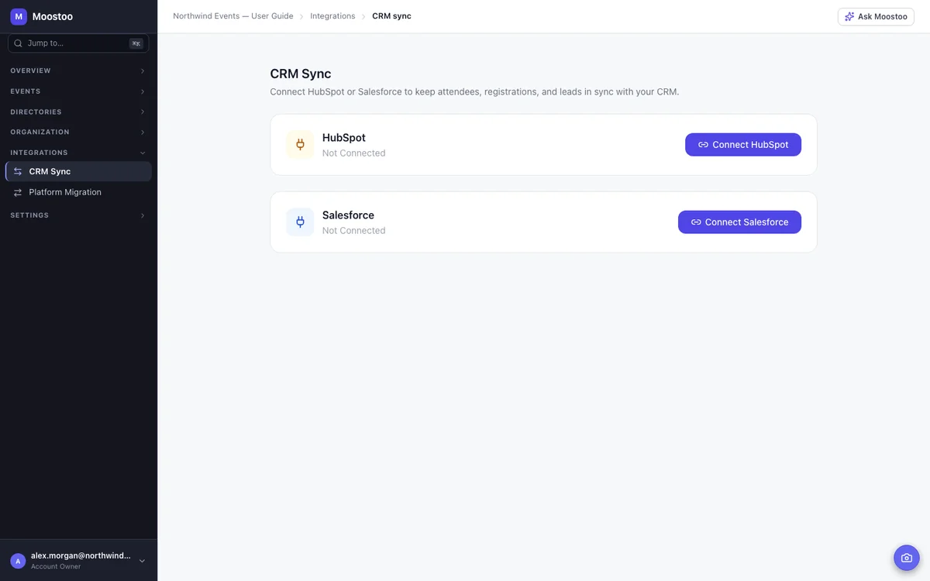The image size is (930, 581).
Task: Click the camera screenshot button
Action: (907, 558)
